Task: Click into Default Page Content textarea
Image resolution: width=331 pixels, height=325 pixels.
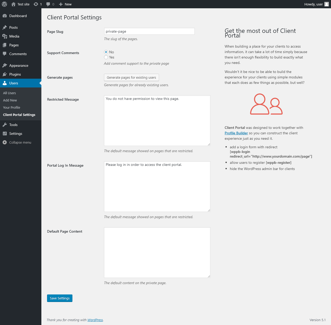Action: [x=157, y=253]
